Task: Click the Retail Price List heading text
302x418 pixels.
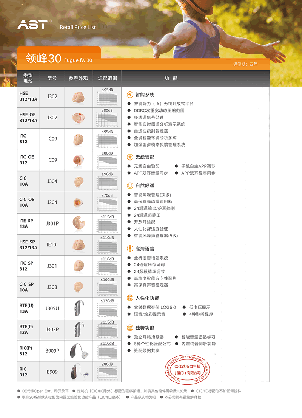Action: click(78, 27)
